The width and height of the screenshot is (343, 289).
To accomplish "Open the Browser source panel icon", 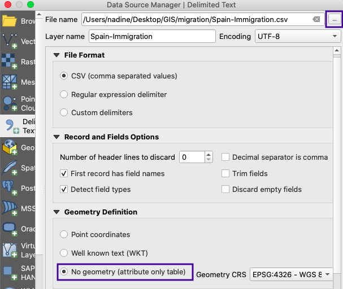I will coord(9,21).
